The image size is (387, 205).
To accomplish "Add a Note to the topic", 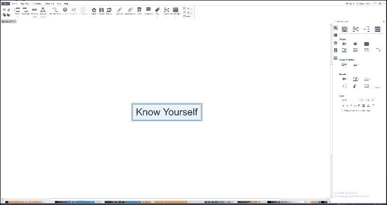I will [x=139, y=11].
